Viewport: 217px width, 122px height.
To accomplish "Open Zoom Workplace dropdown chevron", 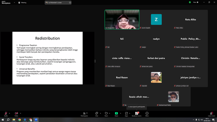I will click(14, 2).
